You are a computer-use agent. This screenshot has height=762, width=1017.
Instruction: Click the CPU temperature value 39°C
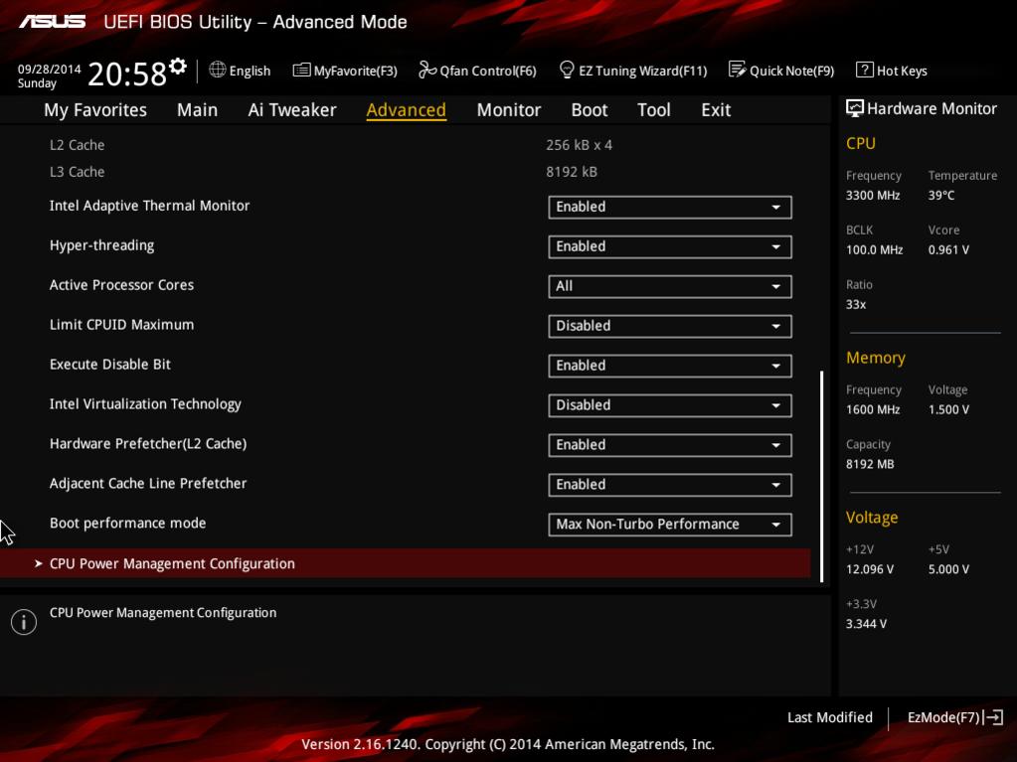[x=941, y=195]
